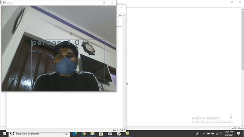Restore down the maximized editor window
This screenshot has width=244, height=137.
[232, 2]
